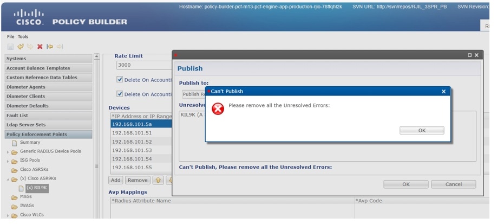Click the up arrow of the sidebar scrollbar

pos(97,56)
